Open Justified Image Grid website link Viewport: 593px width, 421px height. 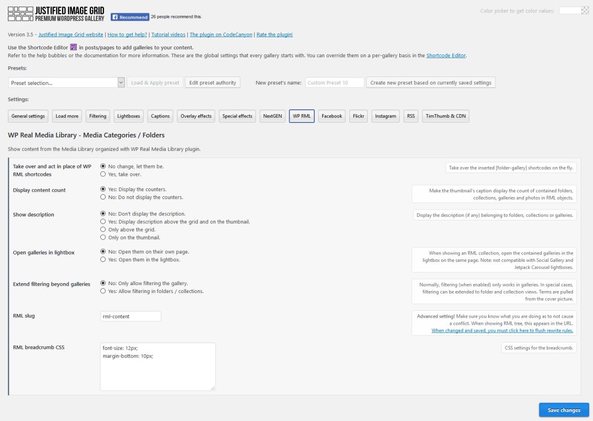click(x=71, y=35)
